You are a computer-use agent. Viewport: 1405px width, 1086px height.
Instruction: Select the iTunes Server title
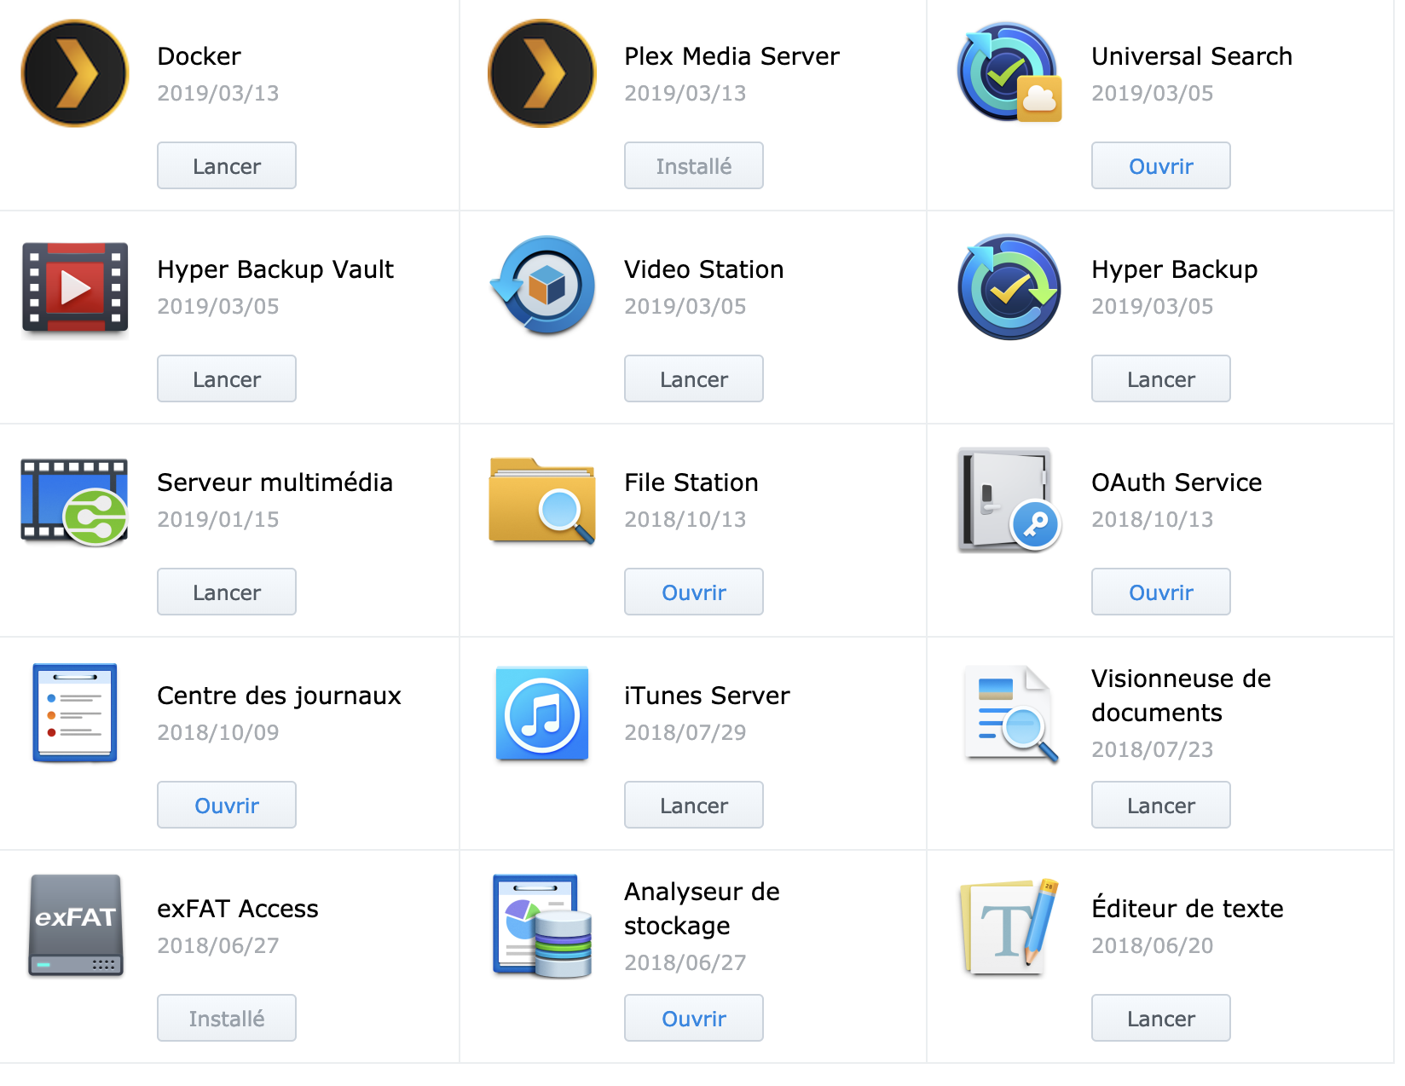click(707, 696)
